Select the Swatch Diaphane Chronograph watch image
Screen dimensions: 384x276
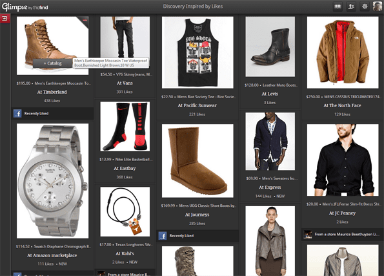coord(52,181)
